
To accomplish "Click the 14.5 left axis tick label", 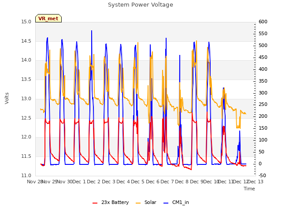I will click(x=26, y=41).
